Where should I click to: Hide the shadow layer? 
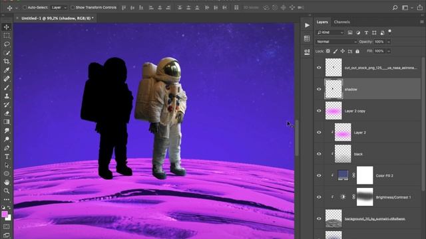click(319, 89)
